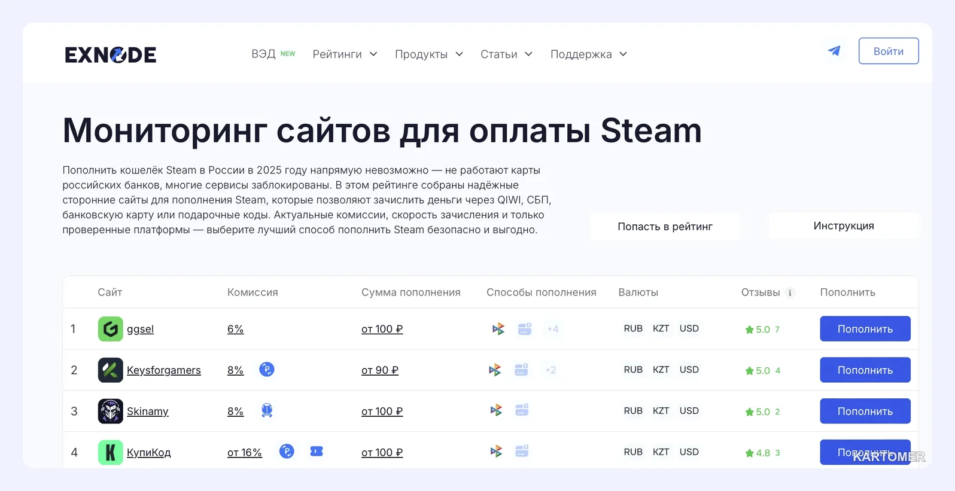Click the ggsel green site logo
The height and width of the screenshot is (491, 955).
click(x=110, y=329)
